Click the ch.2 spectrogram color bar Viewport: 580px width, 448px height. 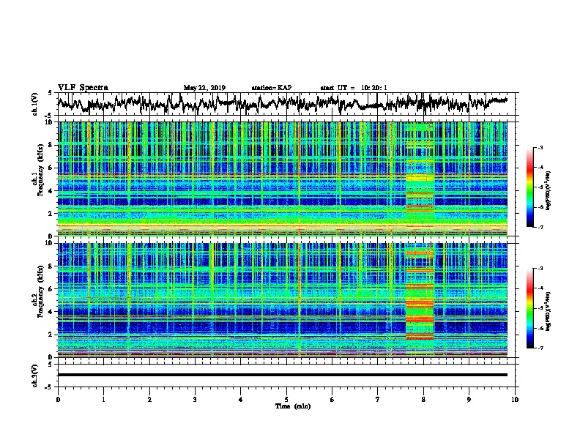(x=529, y=308)
